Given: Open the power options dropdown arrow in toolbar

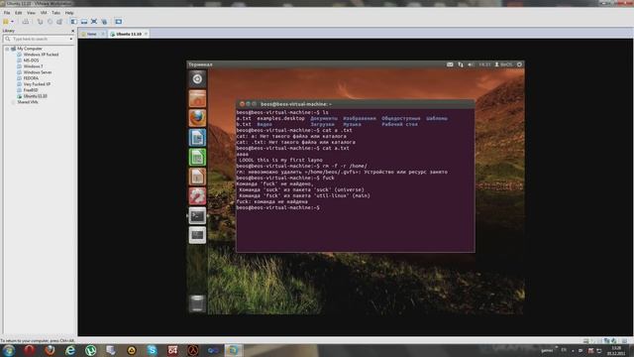Looking at the screenshot, I should click(12, 22).
